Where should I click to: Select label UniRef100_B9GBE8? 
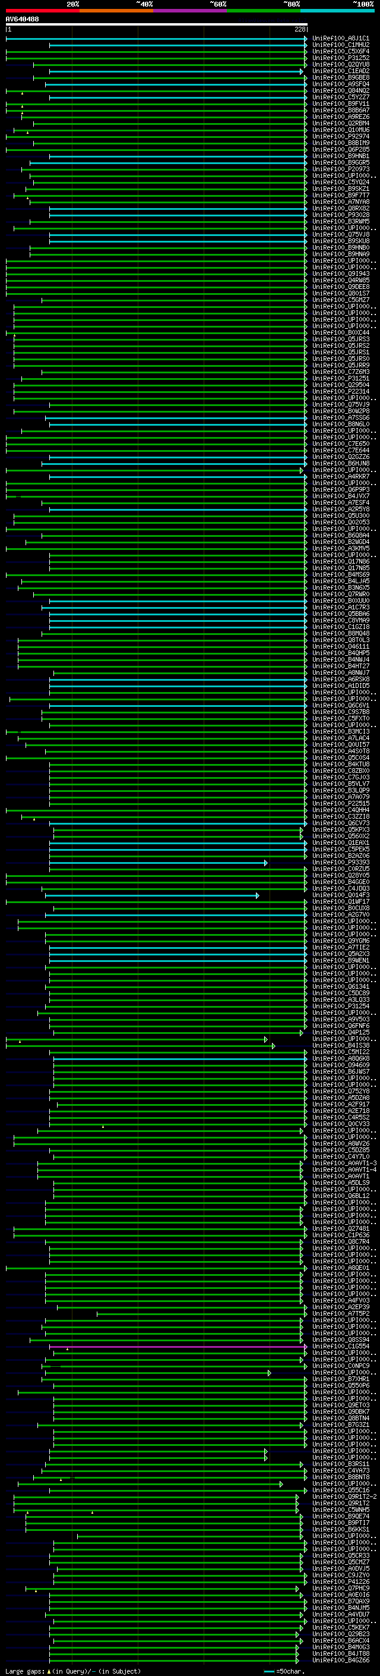[340, 77]
